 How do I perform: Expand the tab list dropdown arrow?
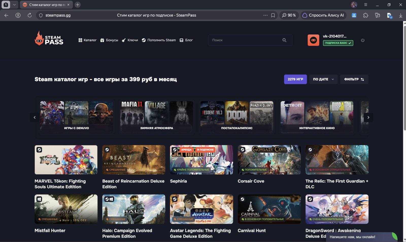click(x=14, y=5)
